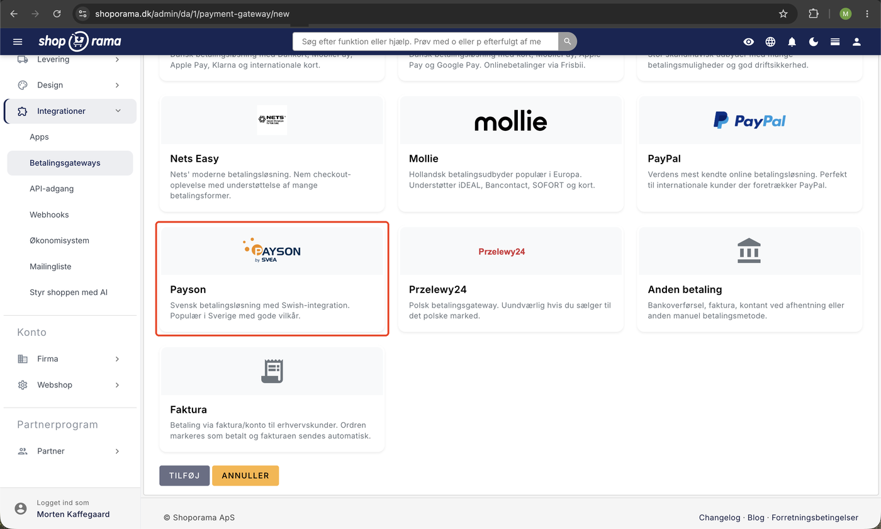Open the Forretningsbetingelser footer link
This screenshot has width=881, height=529.
tap(815, 518)
